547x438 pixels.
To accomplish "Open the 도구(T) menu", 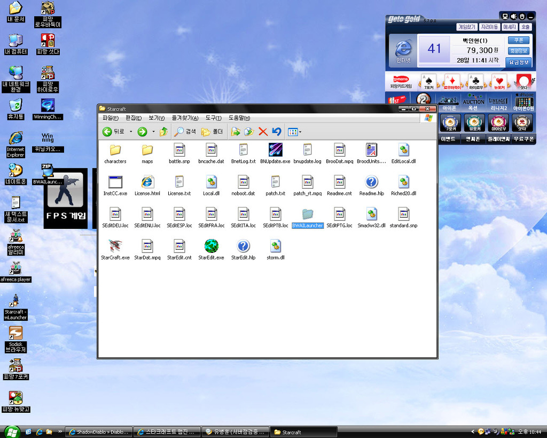I will [213, 118].
